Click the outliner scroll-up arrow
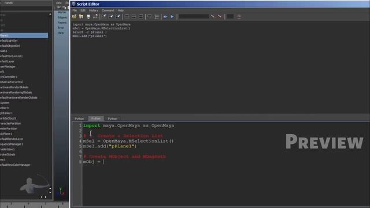370x208 pixels. [x=50, y=14]
